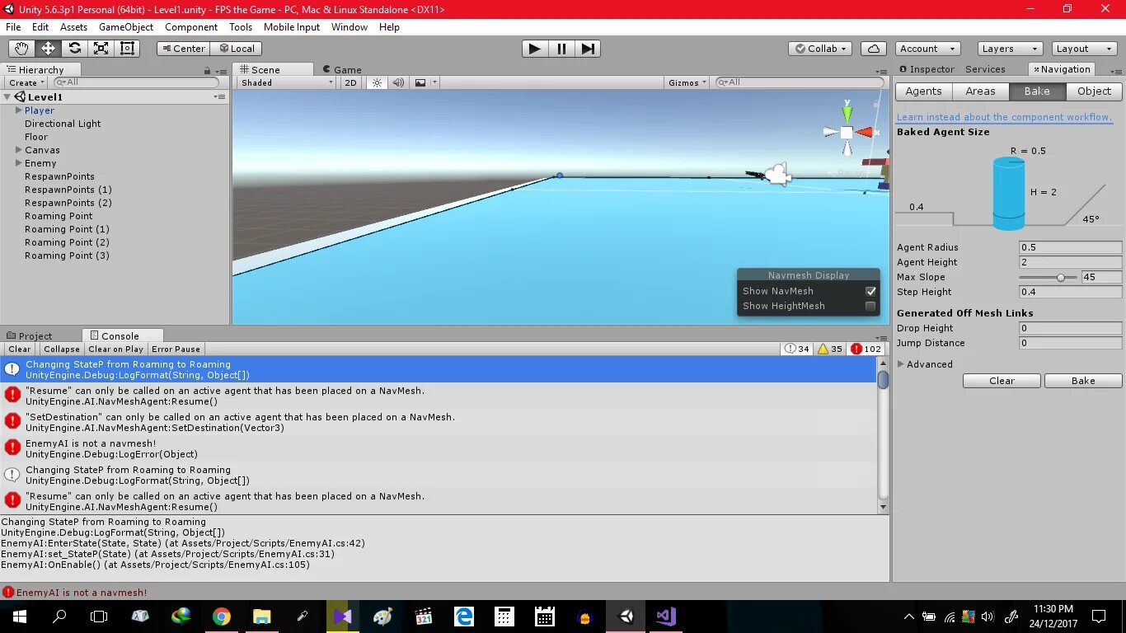The image size is (1126, 633).
Task: Switch to the Project tab
Action: point(30,335)
